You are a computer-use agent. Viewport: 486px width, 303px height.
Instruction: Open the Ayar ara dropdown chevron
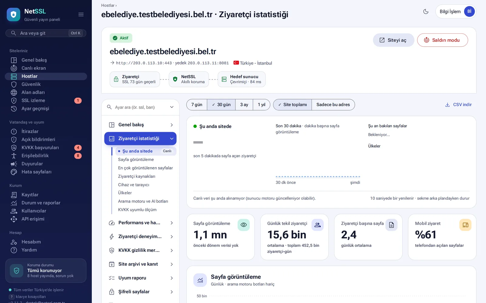[x=172, y=107]
